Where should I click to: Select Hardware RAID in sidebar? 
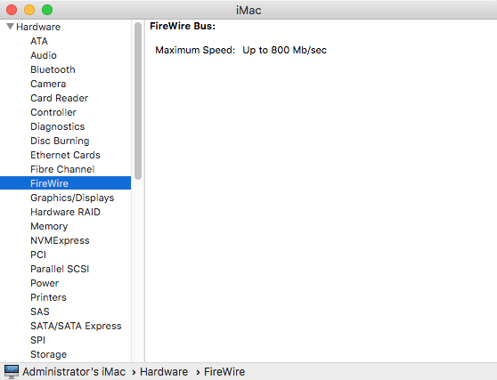65,212
